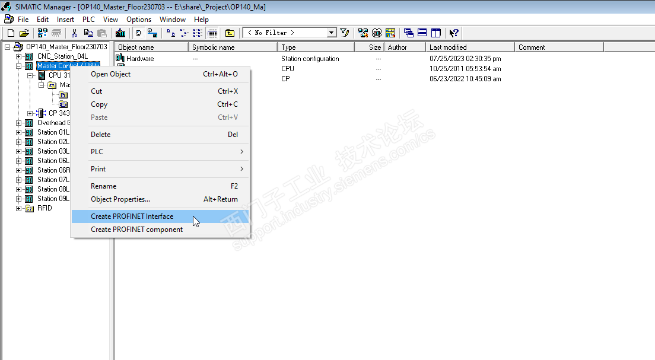Viewport: 655px width, 360px height.
Task: Switch to List view icon
Action: click(x=198, y=33)
